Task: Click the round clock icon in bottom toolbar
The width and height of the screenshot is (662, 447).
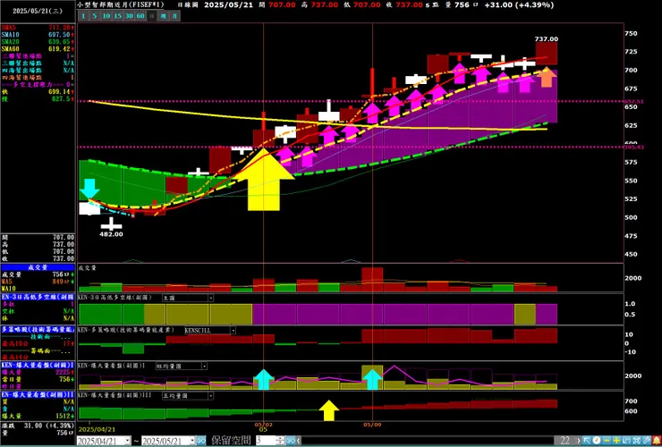Action: click(597, 441)
